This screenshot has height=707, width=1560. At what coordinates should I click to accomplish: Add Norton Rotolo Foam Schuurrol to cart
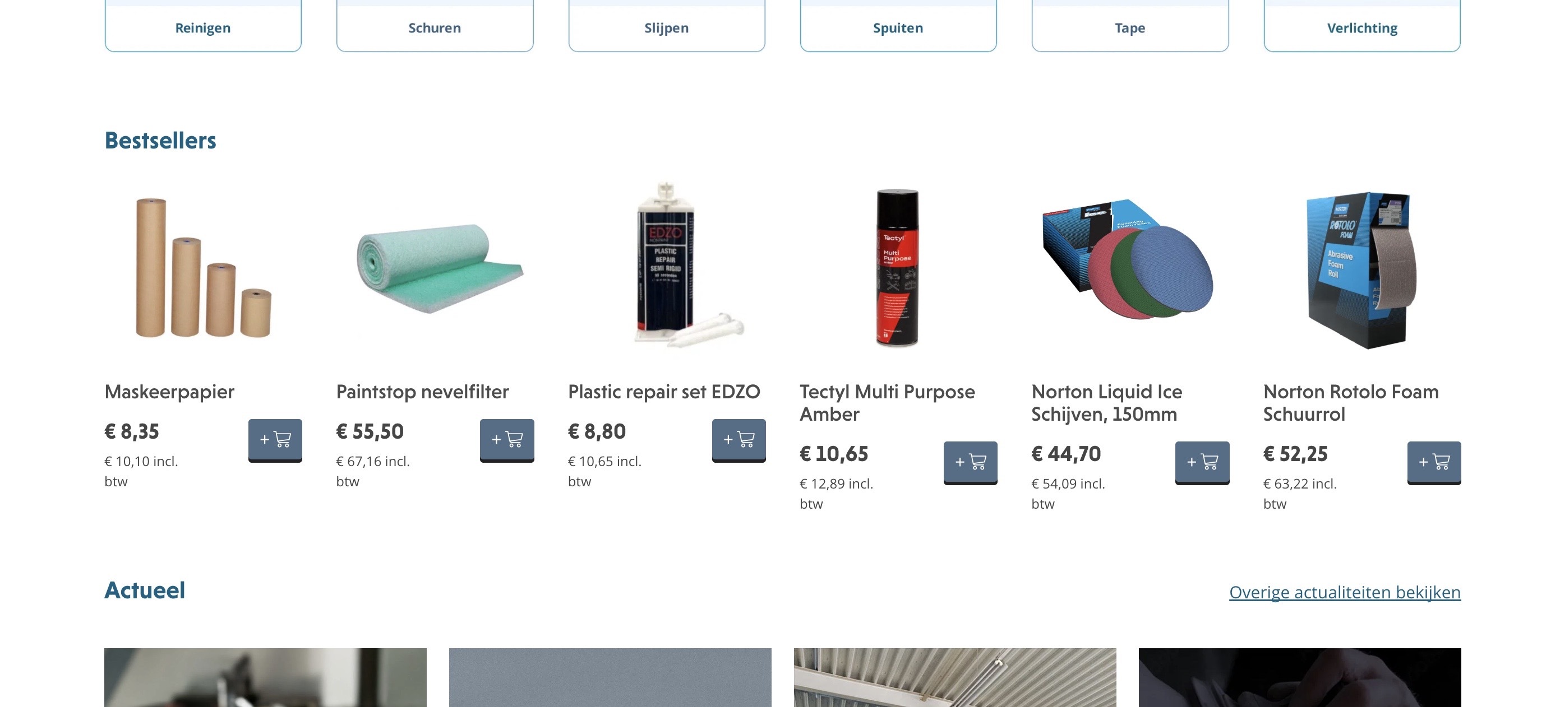[x=1434, y=462]
